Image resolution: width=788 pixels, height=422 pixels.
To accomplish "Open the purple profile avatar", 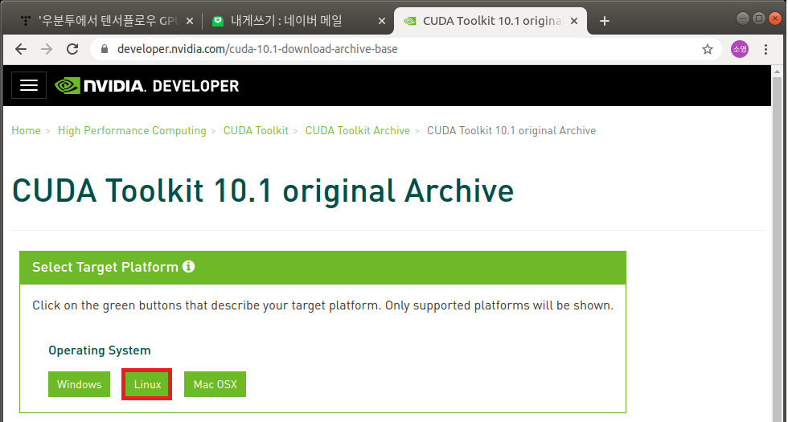I will pos(739,49).
